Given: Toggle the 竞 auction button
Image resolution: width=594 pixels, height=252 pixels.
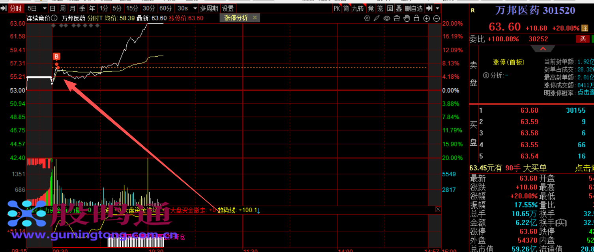Looking at the screenshot, I should tap(371, 8).
